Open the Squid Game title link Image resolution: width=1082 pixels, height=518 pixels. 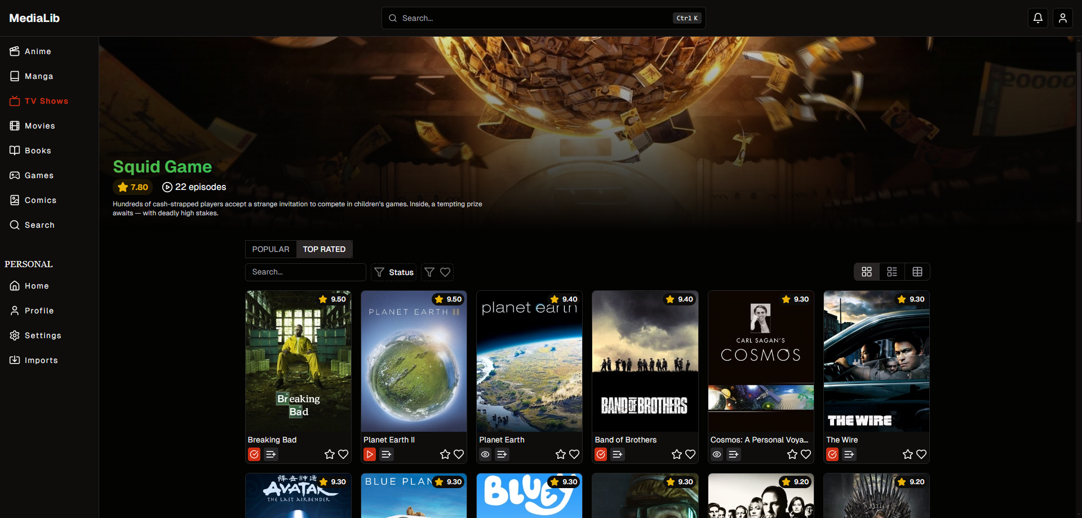click(x=162, y=167)
